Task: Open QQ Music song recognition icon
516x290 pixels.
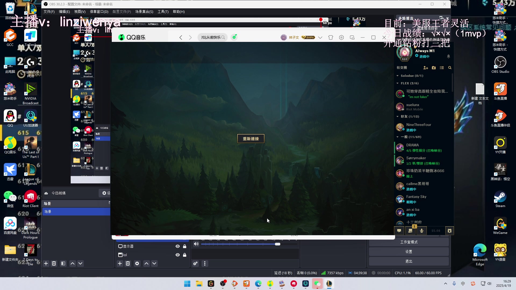Action: [x=235, y=37]
